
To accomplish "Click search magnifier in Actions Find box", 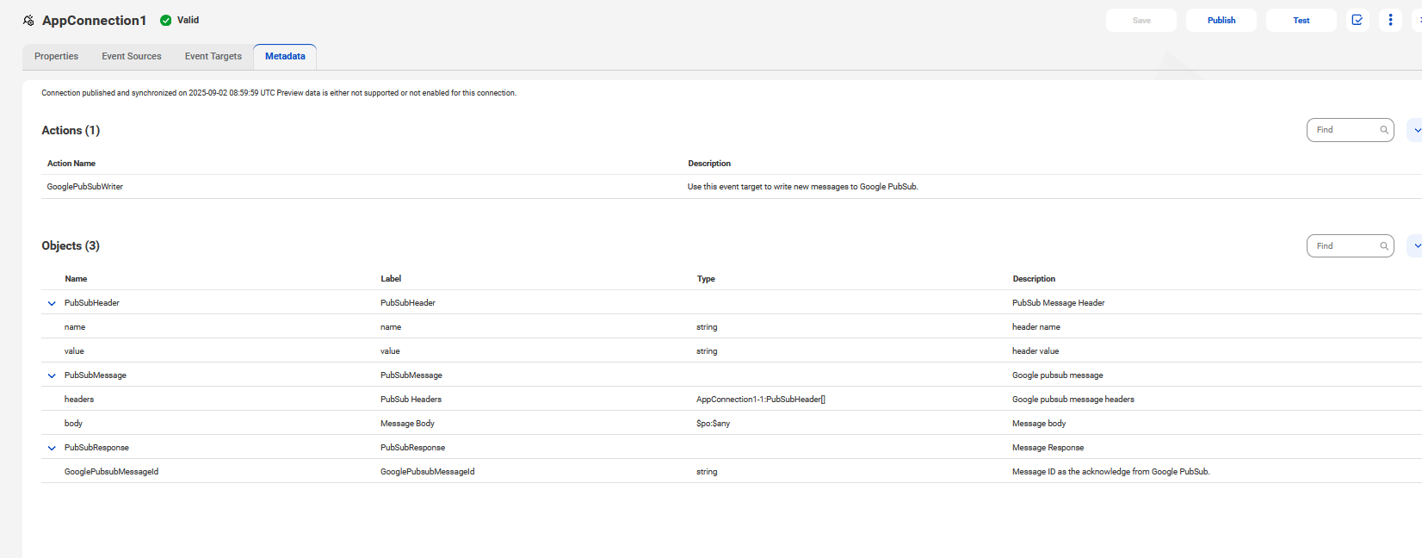I will coord(1384,130).
